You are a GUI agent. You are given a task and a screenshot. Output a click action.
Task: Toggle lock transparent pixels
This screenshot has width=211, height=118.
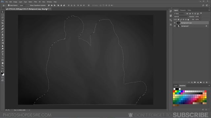click(179, 20)
